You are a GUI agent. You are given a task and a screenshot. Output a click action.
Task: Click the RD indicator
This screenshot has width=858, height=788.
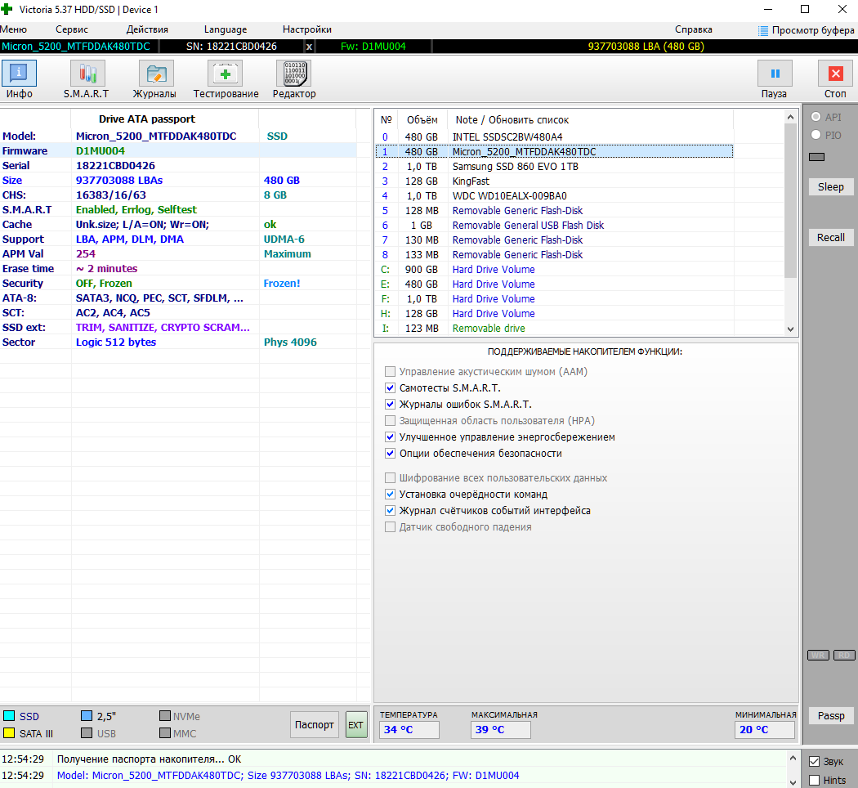844,655
